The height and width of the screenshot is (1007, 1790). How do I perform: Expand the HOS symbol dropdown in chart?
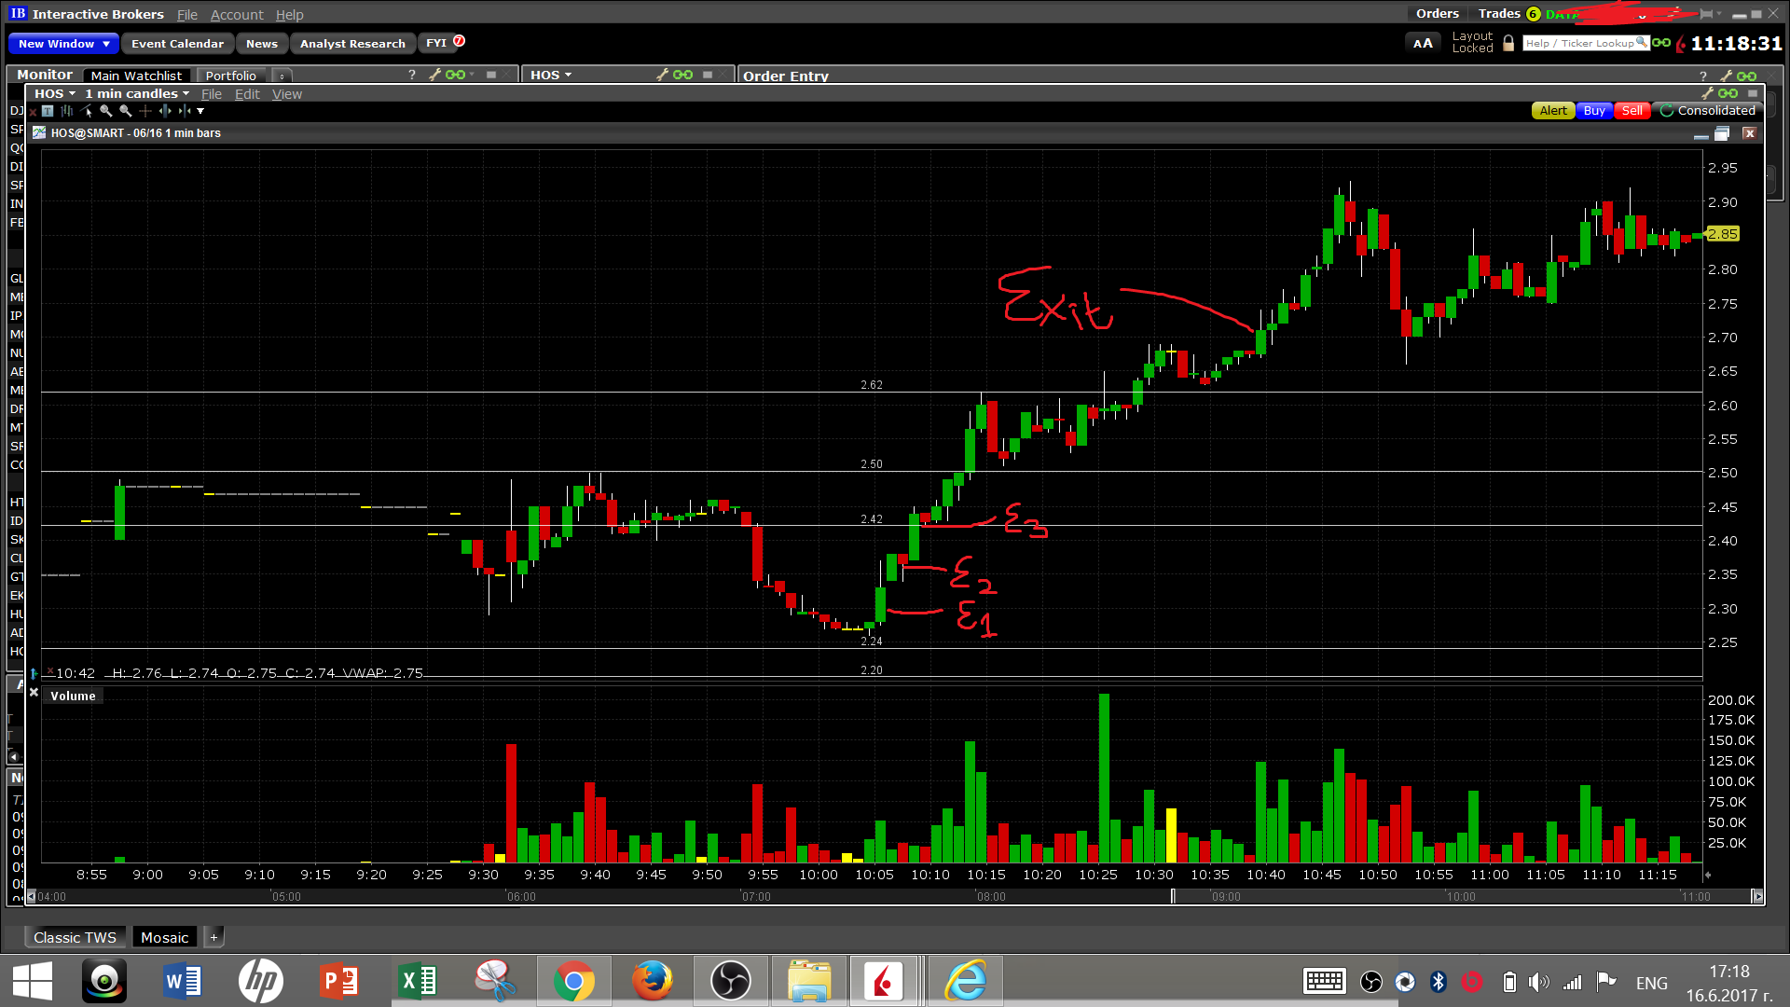click(54, 93)
